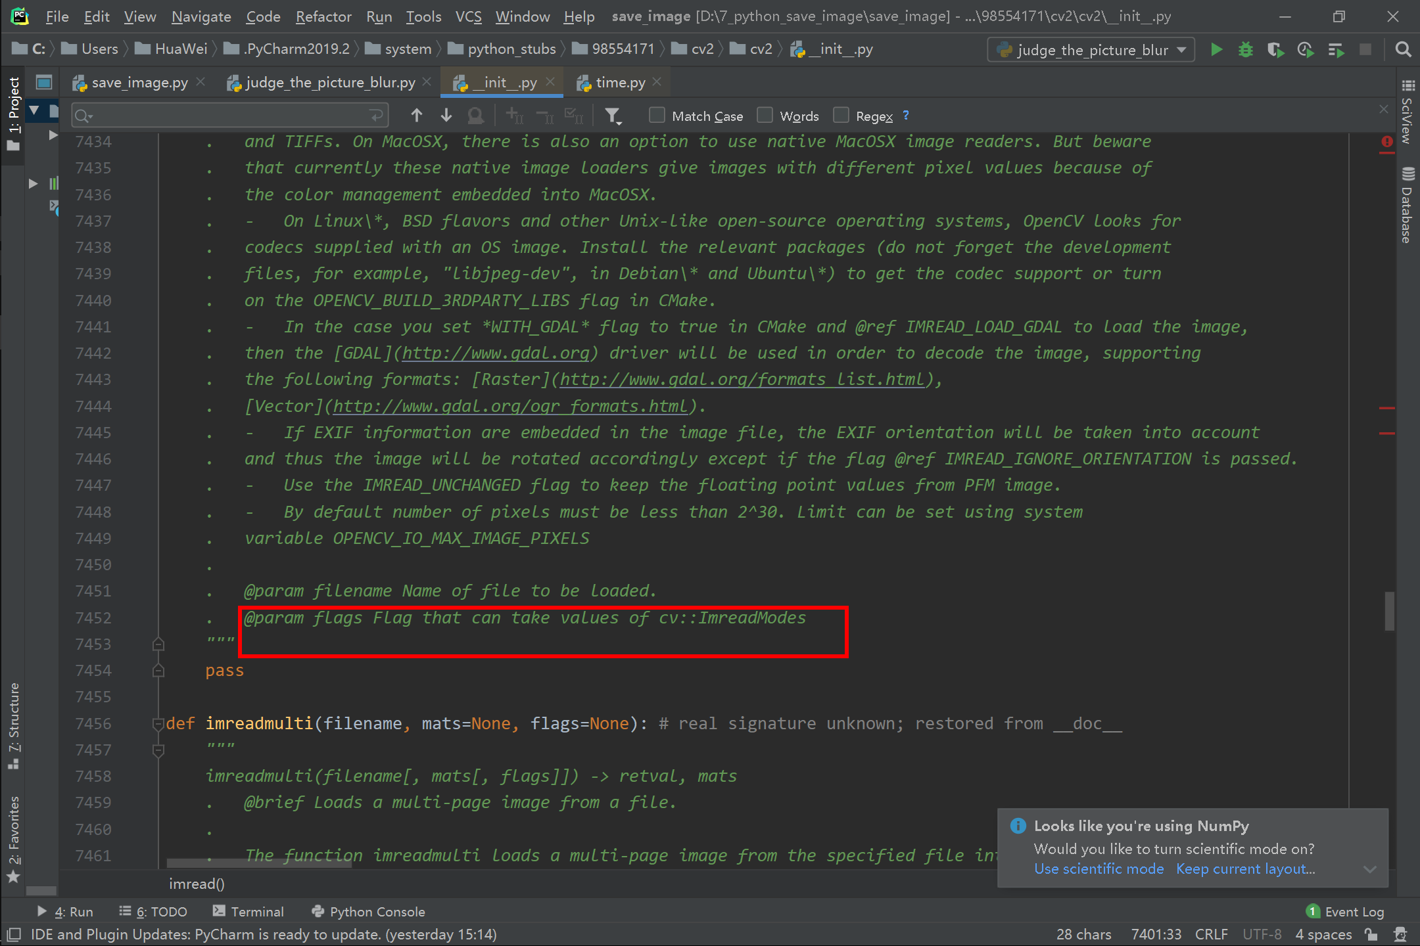
Task: Click the red error indicator in editor stripe
Action: point(1387,142)
